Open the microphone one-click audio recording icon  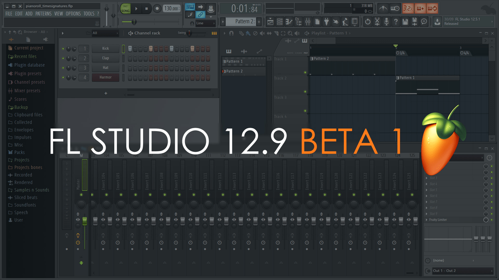tap(386, 22)
